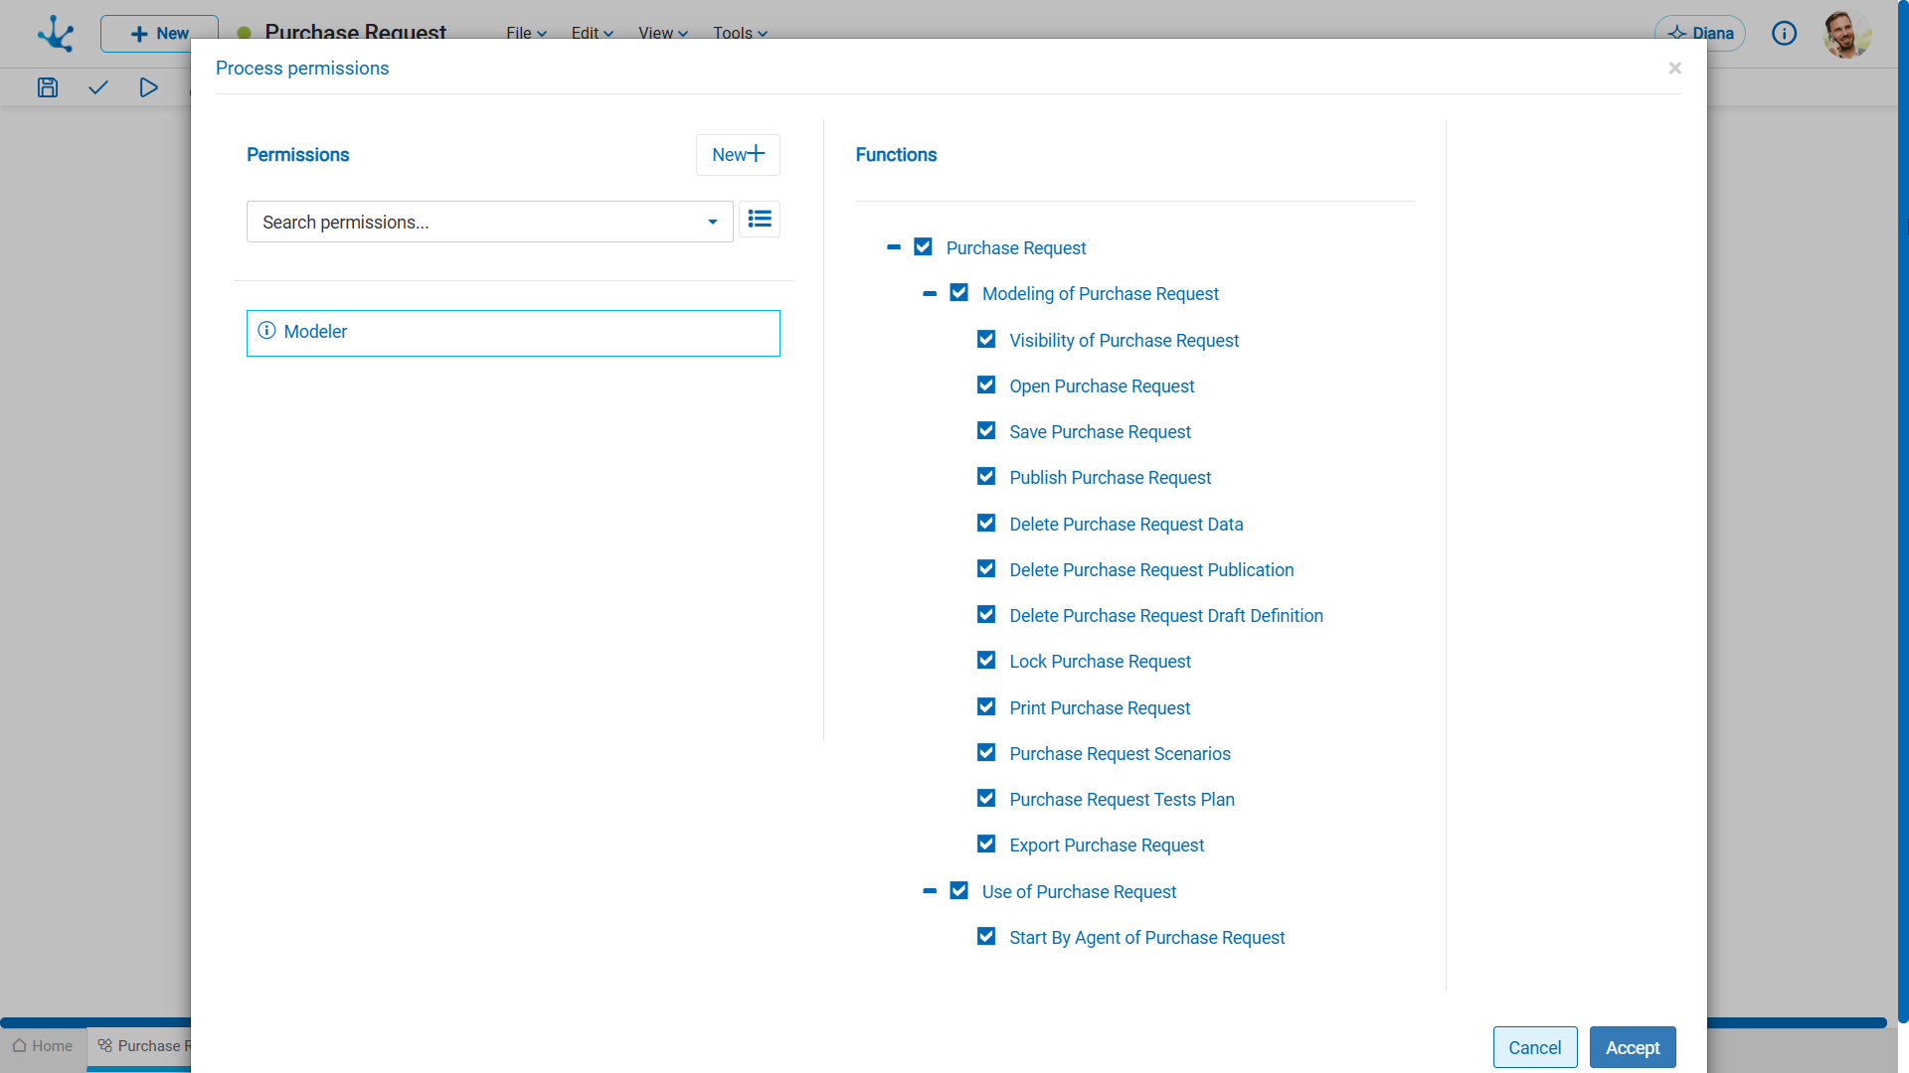Toggle Start By Agent of Purchase Request checkbox
1909x1073 pixels.
coord(986,936)
